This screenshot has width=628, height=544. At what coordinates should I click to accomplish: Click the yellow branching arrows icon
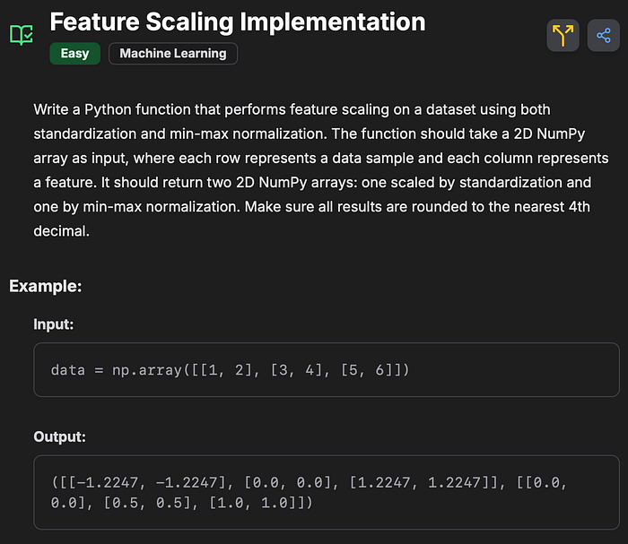(563, 36)
